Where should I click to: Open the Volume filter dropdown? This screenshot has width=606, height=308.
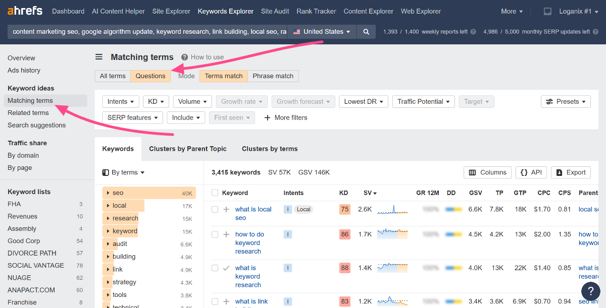(x=192, y=101)
